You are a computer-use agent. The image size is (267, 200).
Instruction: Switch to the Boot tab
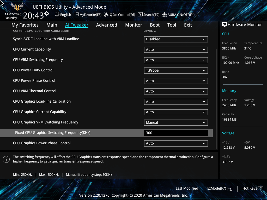tap(155, 25)
